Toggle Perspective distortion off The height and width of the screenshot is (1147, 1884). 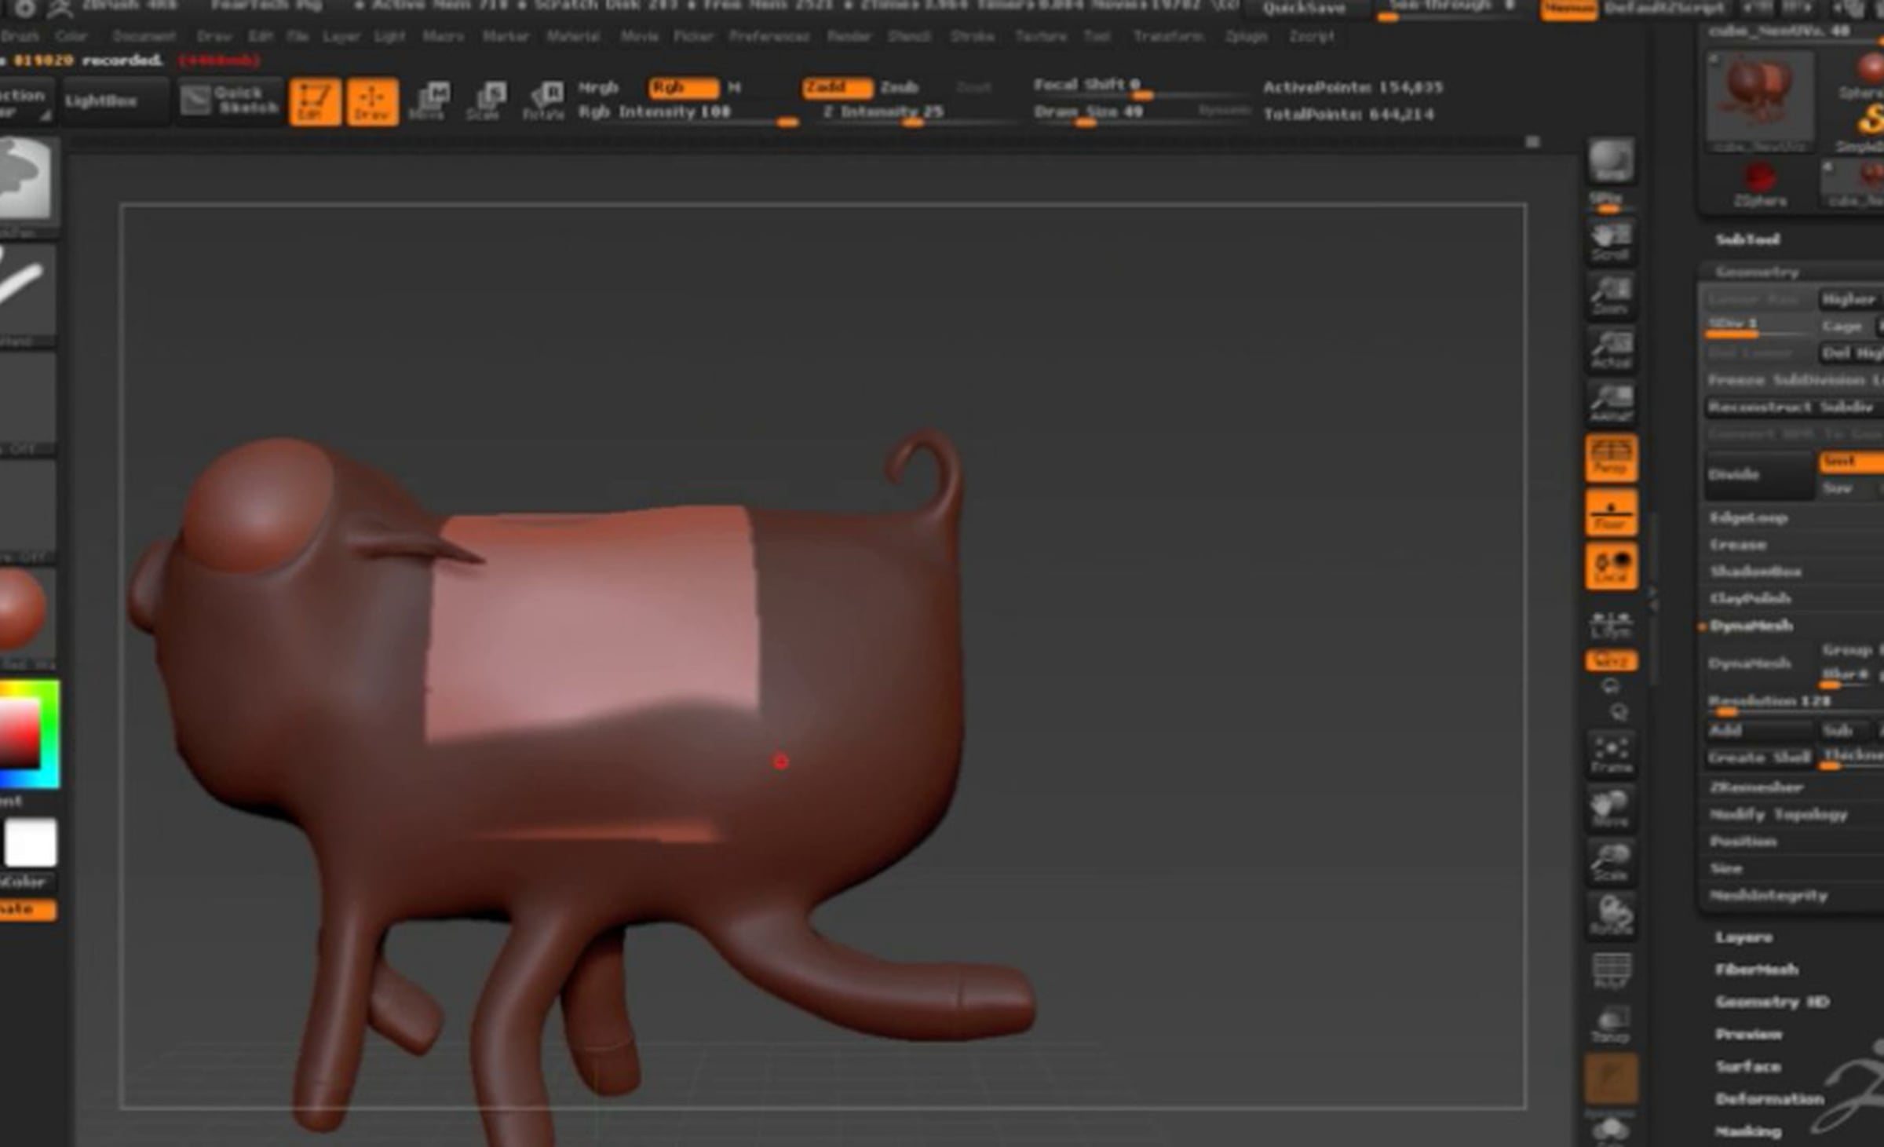coord(1611,457)
